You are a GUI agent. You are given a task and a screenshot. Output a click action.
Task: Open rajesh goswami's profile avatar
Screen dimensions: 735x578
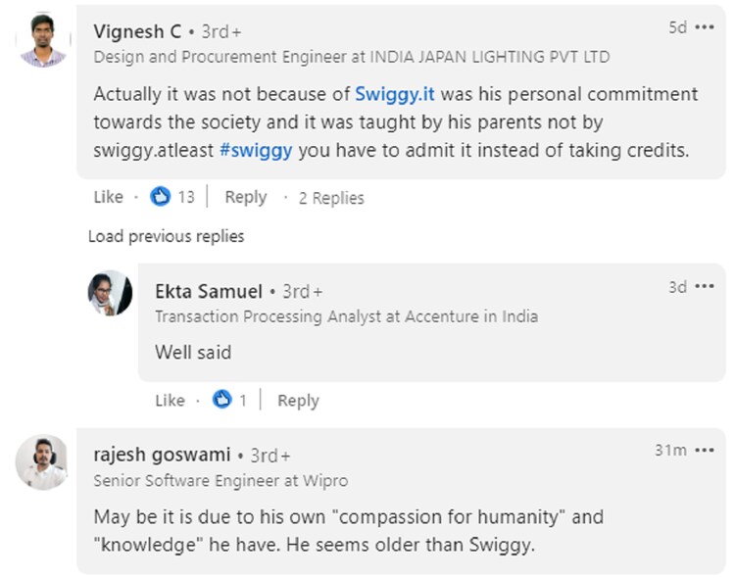pos(42,461)
